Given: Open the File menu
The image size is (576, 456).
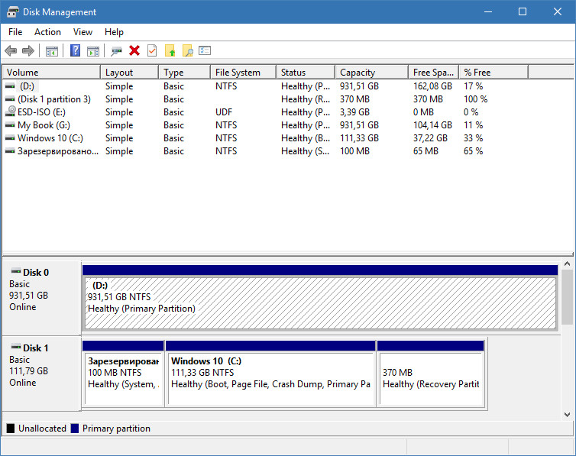Looking at the screenshot, I should [15, 32].
